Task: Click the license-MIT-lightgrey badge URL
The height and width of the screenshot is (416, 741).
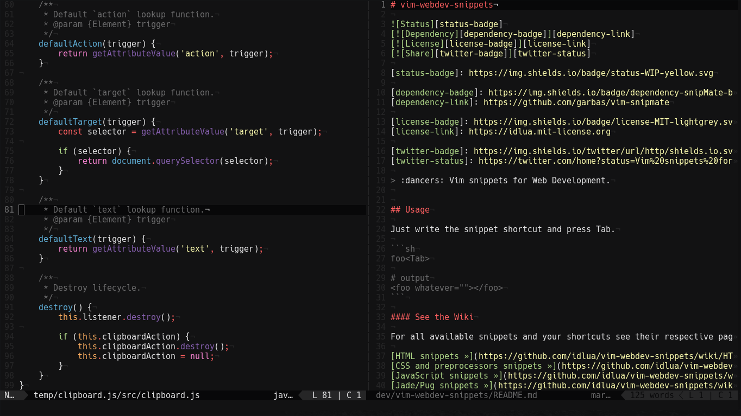Action: tap(603, 121)
